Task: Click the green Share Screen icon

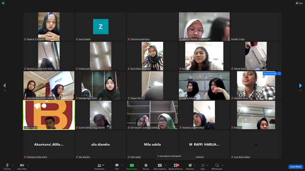Action: 132,165
